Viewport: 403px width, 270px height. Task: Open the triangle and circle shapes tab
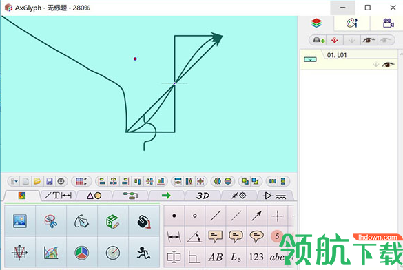coord(94,196)
